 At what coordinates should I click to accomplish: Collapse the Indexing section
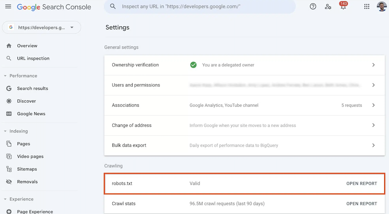[x=5, y=131]
